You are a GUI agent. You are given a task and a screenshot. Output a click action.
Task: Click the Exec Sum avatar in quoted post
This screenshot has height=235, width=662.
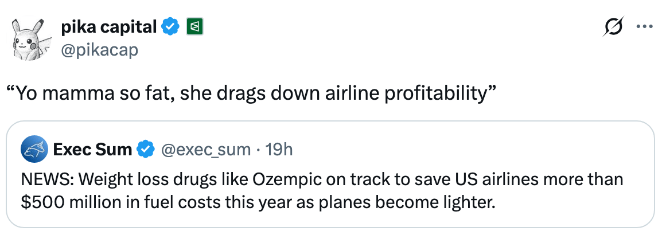34,150
